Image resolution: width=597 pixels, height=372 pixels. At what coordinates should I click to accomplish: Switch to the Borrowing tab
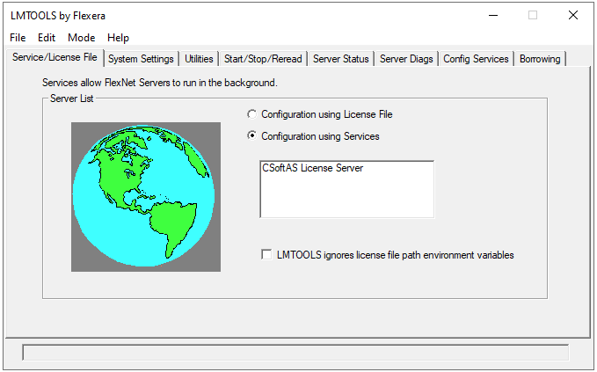[x=539, y=59]
